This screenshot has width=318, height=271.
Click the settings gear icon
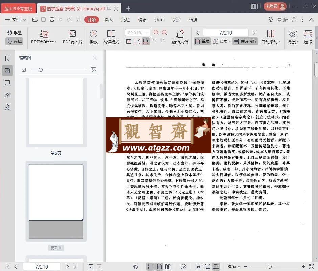270,20
